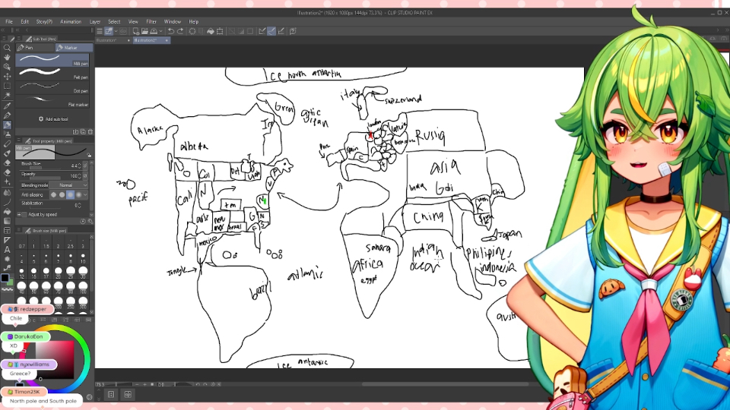Select the Ruler tool

tap(7, 240)
